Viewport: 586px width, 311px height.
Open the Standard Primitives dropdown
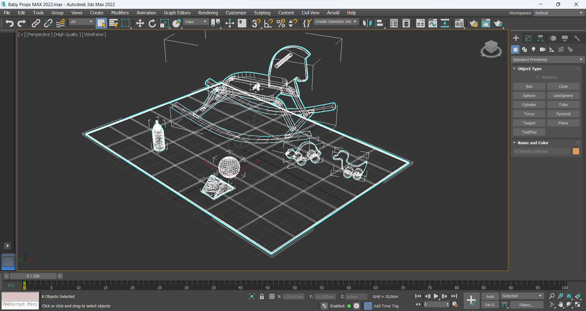[x=548, y=60]
